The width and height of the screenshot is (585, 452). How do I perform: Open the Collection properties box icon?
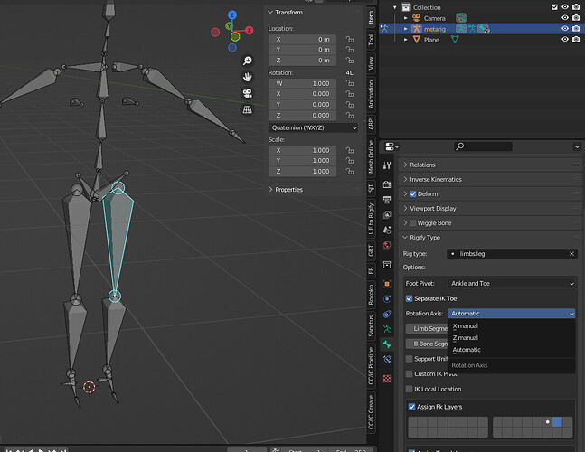(387, 264)
